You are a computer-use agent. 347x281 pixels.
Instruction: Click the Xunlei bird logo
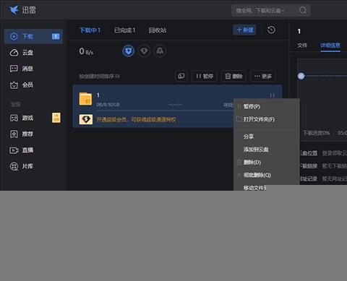[14, 10]
